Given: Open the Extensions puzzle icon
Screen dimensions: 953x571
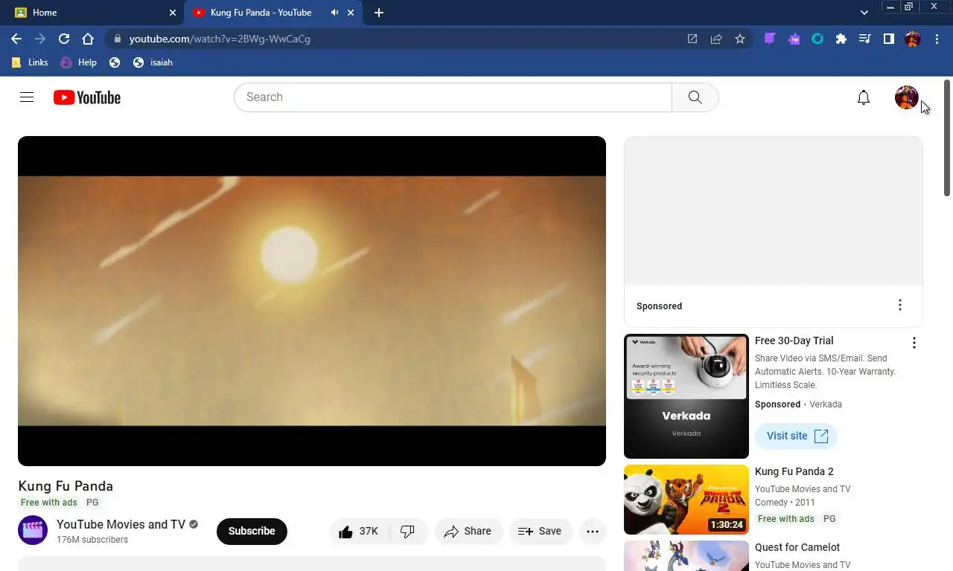Looking at the screenshot, I should [x=841, y=39].
